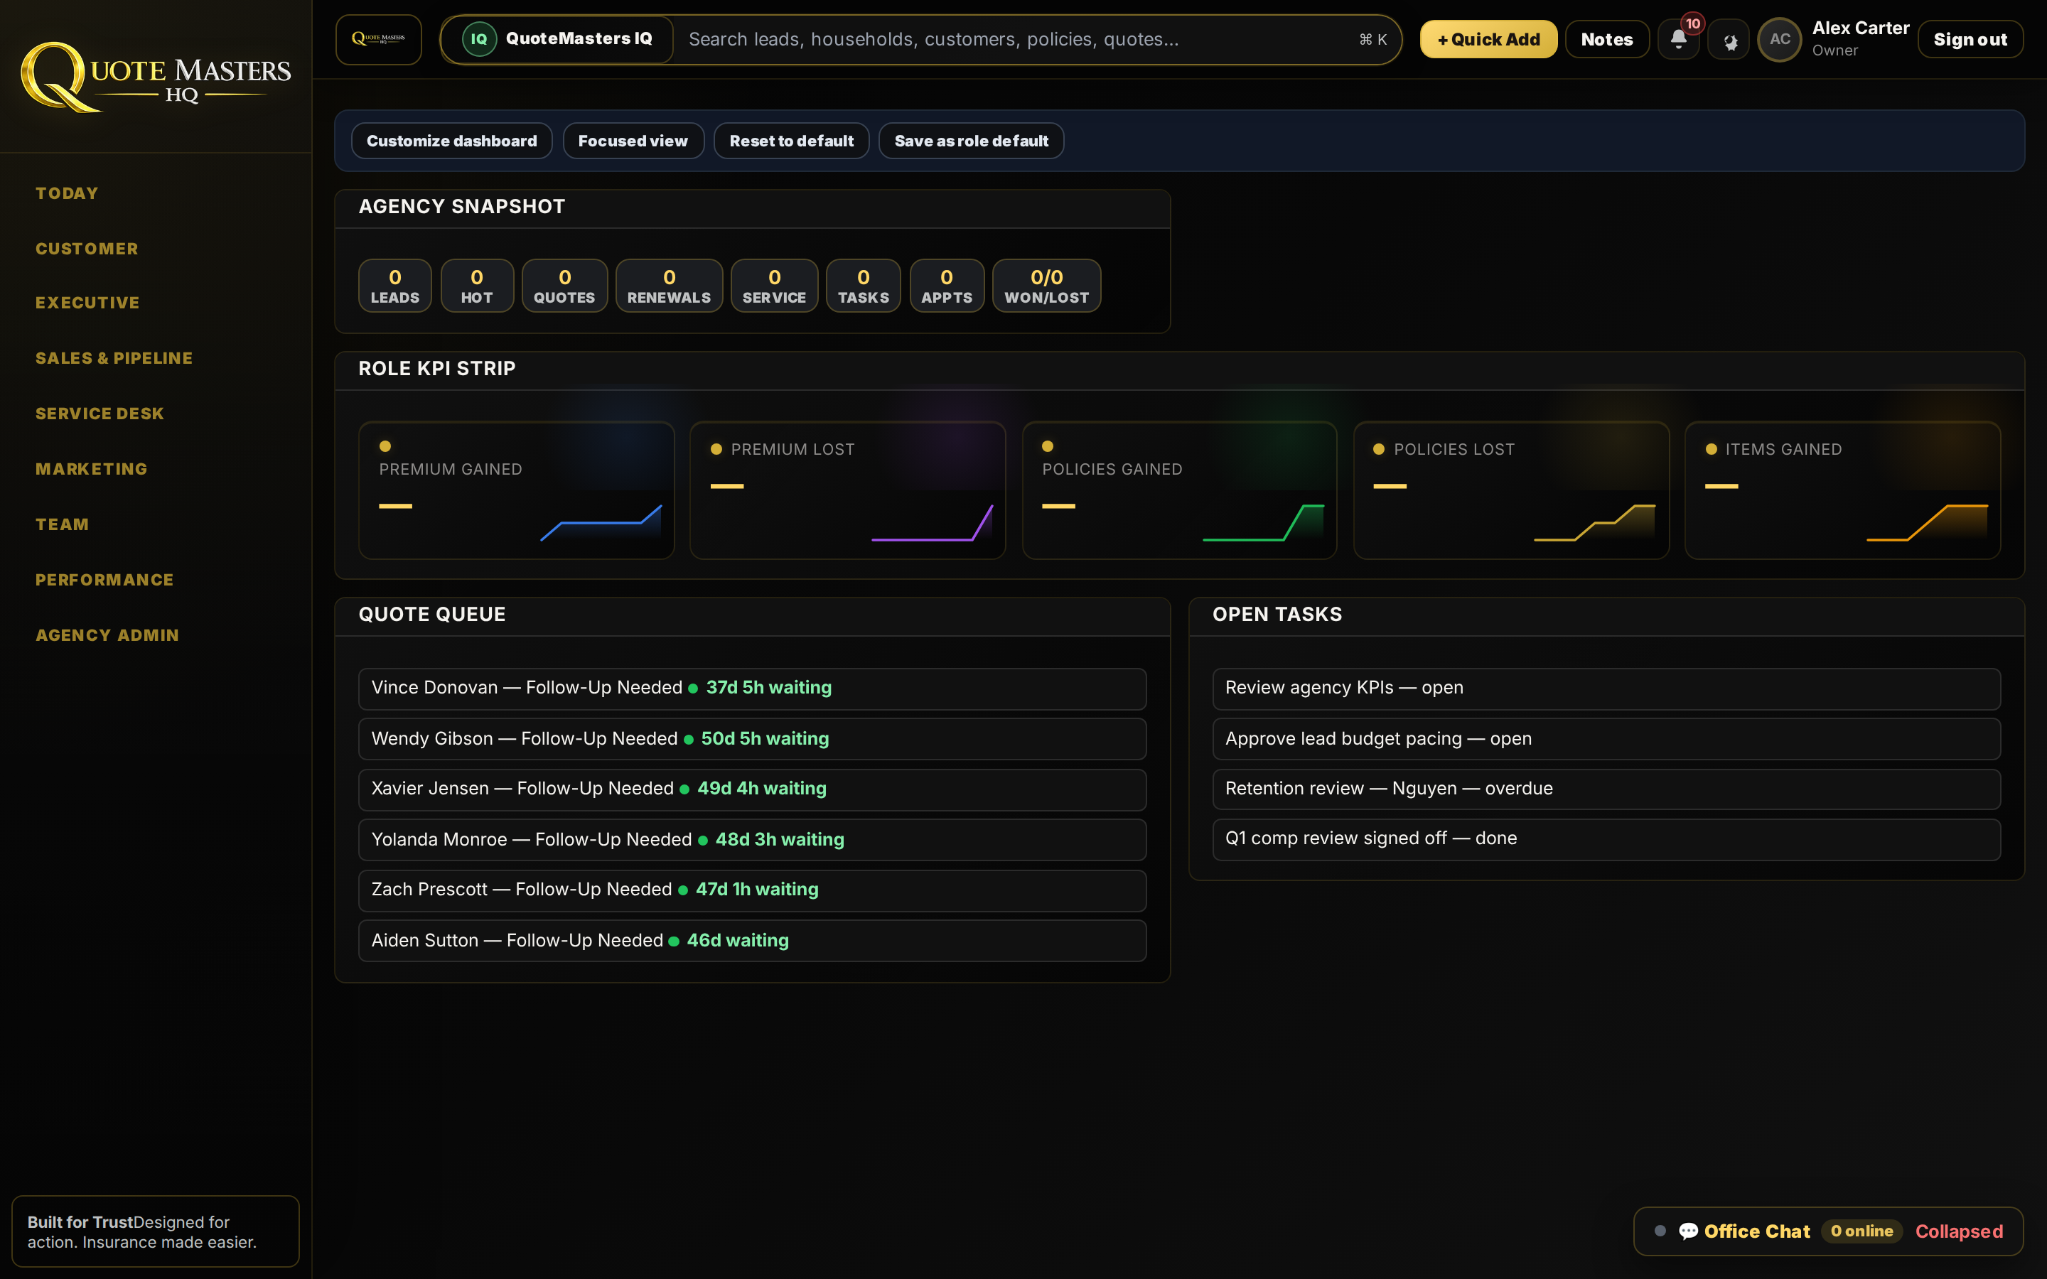Open Vince Donovan quote queue row
Screen dimensions: 2047x1279
(752, 689)
